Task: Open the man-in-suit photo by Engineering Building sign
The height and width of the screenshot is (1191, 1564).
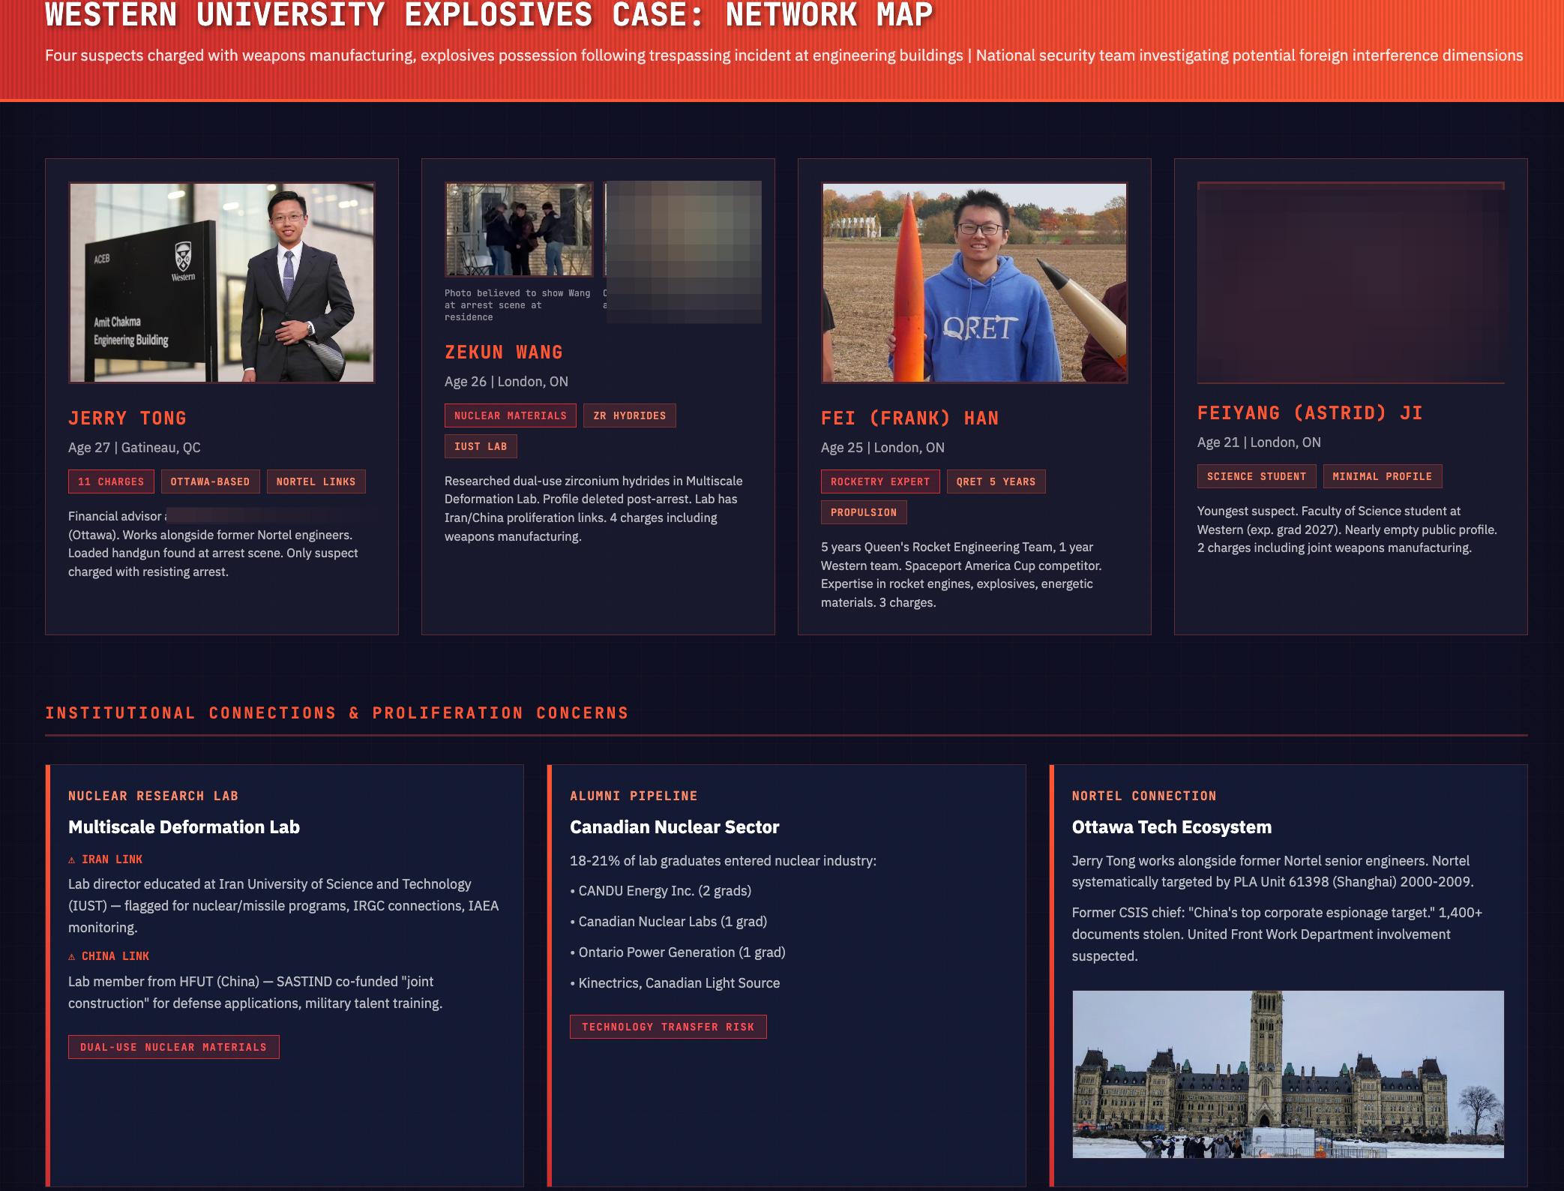Action: [x=222, y=283]
